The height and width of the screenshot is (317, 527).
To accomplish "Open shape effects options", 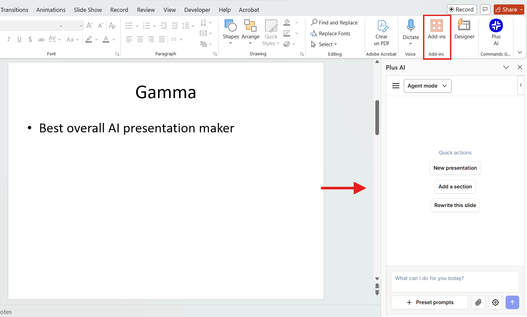I will tap(289, 44).
